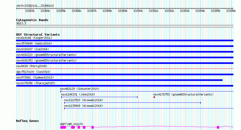Click the dgv7517n100 (Coe2014) label
Viewport: 241px width, 130px height.
pos(33,72)
